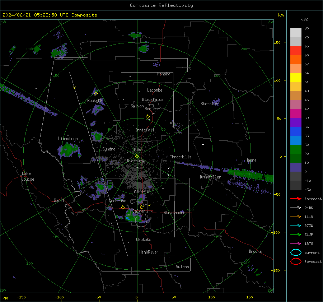Click the magenta 39-42 dBZ color swatch
This screenshot has width=323, height=302.
tap(296, 113)
